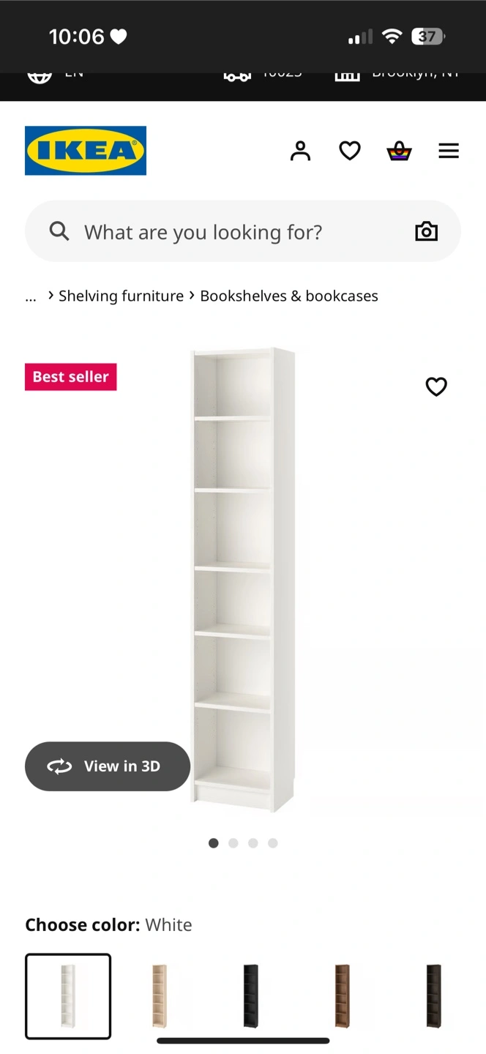This screenshot has width=486, height=1054.
Task: Select the second image carousel dot
Action: [x=233, y=843]
